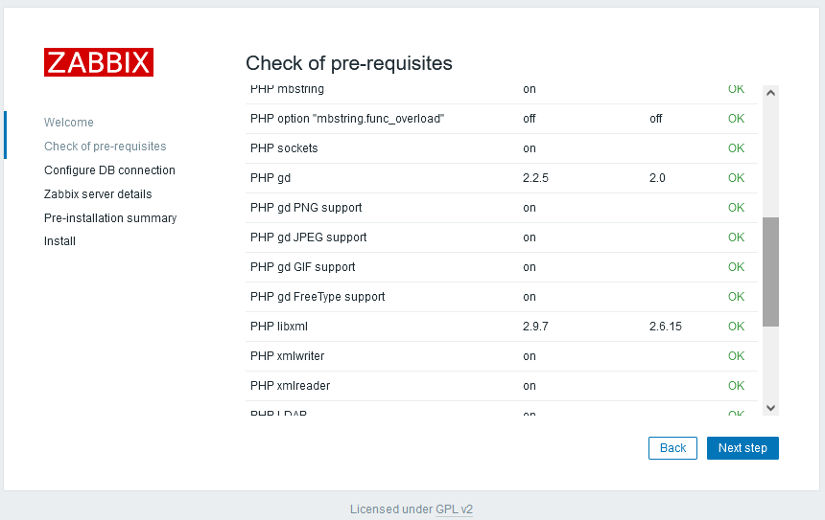Select the Welcome step in sidebar

click(69, 123)
